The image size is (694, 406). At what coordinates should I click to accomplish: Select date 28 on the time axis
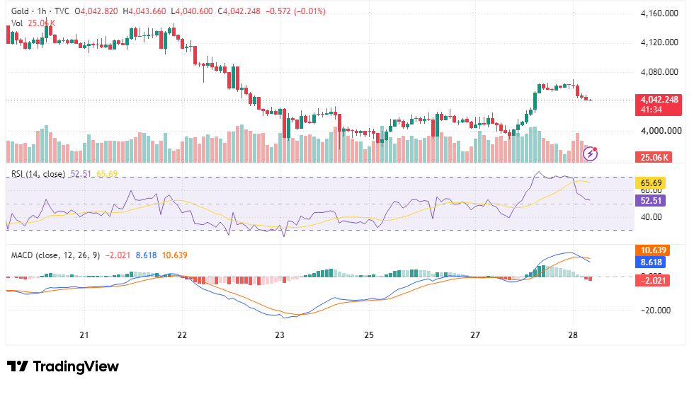tap(573, 335)
